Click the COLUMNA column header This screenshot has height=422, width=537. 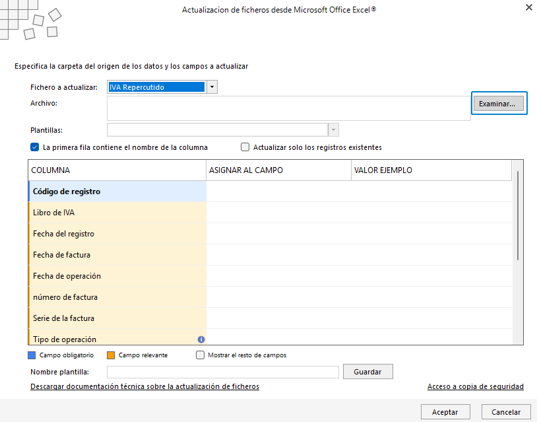click(117, 170)
